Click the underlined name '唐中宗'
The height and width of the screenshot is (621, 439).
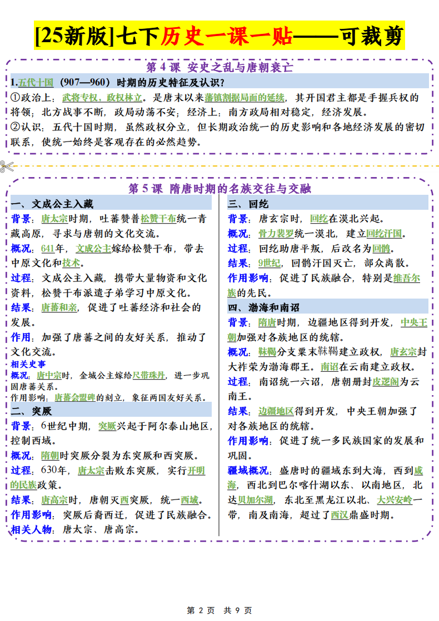point(49,375)
